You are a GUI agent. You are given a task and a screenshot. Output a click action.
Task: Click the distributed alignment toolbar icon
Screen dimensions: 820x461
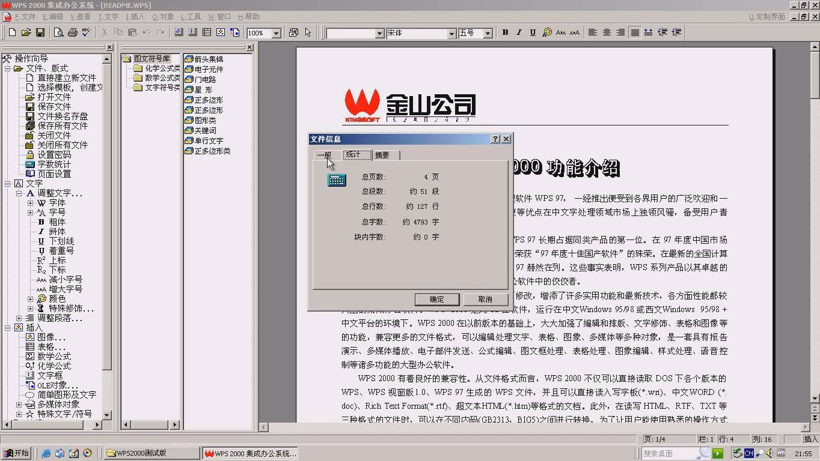point(649,32)
